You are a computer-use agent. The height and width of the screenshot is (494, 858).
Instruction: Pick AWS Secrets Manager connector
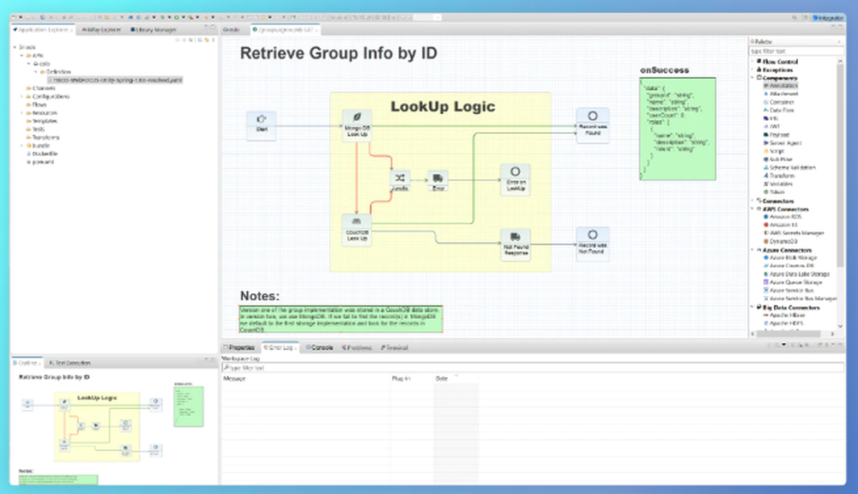pyautogui.click(x=794, y=233)
